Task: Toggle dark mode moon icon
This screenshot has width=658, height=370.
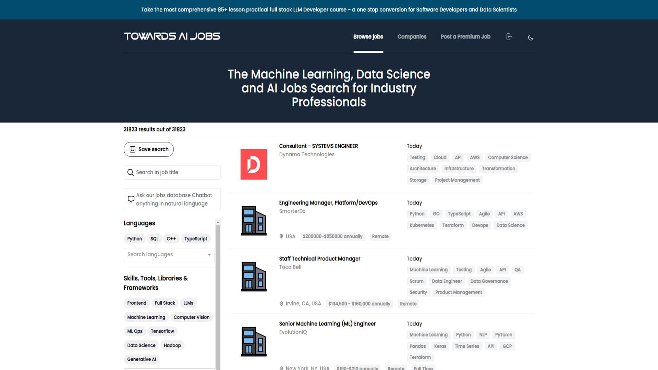Action: (x=531, y=37)
